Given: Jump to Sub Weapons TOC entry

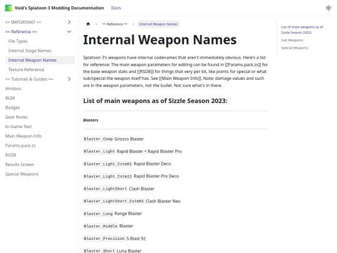Looking at the screenshot, I should (292, 40).
